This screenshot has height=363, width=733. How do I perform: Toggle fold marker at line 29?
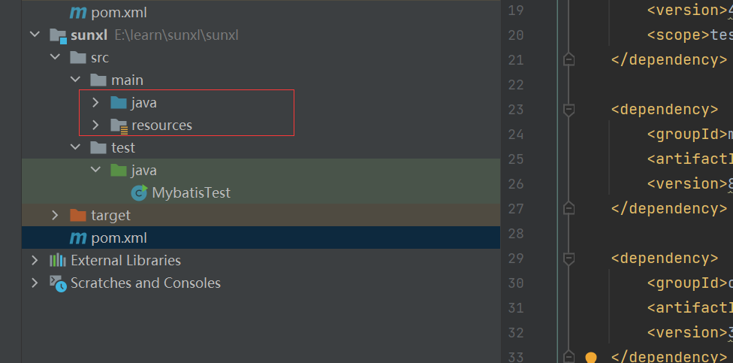coord(569,259)
